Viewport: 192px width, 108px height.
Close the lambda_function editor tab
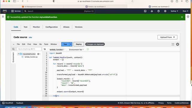click(x=64, y=49)
